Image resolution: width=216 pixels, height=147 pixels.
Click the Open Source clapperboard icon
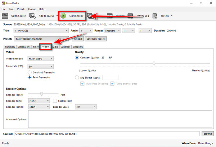[5, 16]
